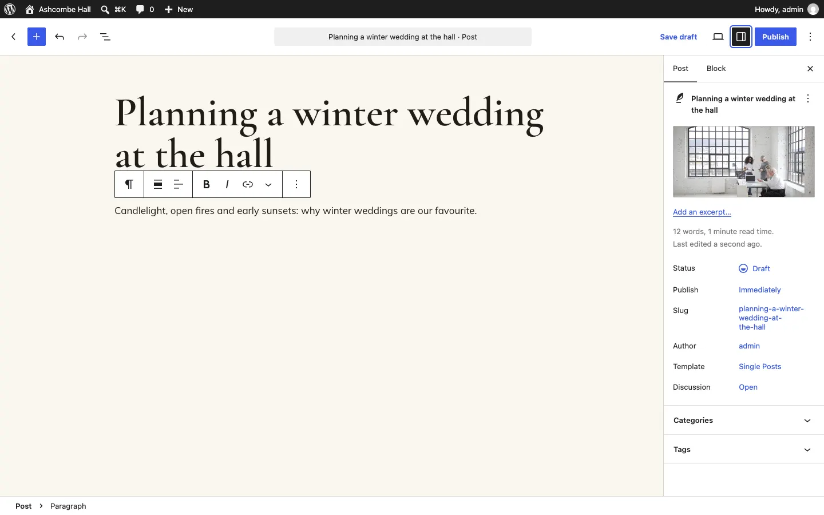Click the WordPress logo in admin bar
Viewport: 824px width, 515px height.
point(10,9)
